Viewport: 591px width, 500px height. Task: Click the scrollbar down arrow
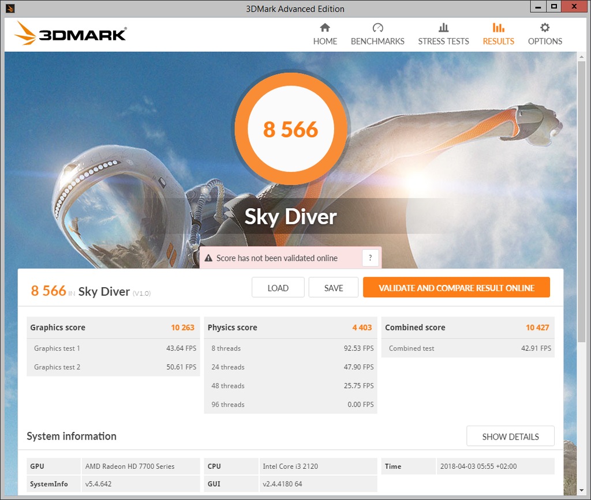582,490
